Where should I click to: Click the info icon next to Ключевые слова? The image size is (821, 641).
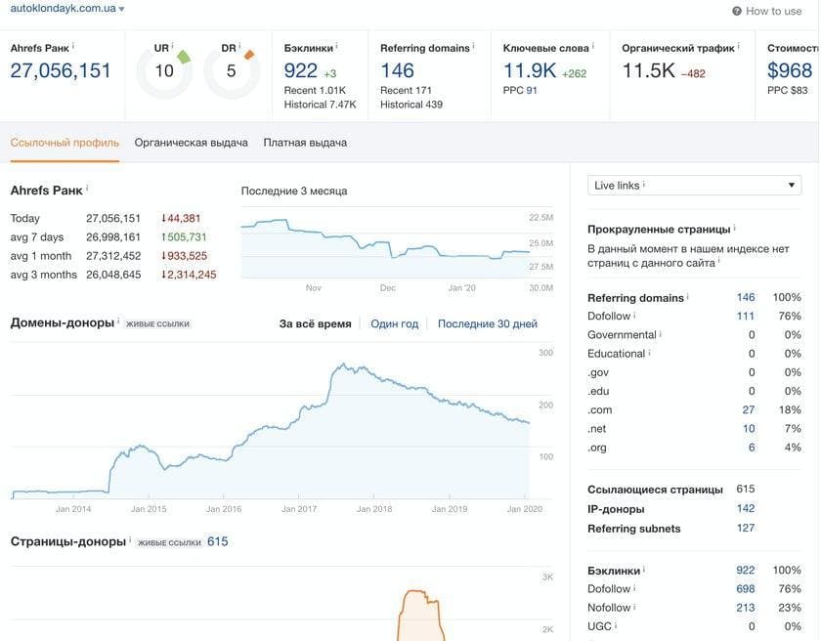pyautogui.click(x=594, y=45)
